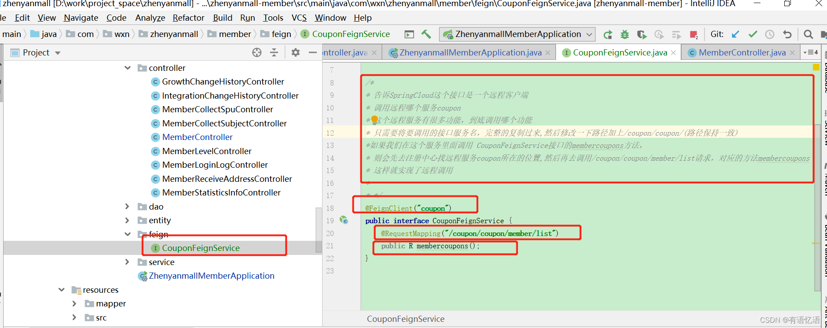The width and height of the screenshot is (827, 328).
Task: Open the Code menu
Action: coord(116,18)
